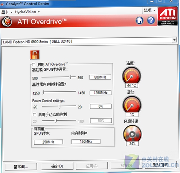
Task: Click the ATI Overdrive gauge logo icon
Action: (7, 22)
